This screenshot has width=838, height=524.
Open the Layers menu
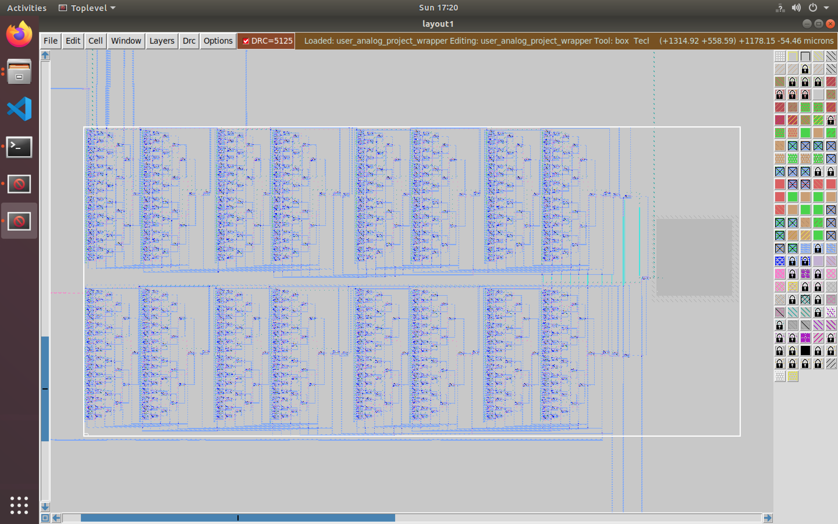click(161, 41)
